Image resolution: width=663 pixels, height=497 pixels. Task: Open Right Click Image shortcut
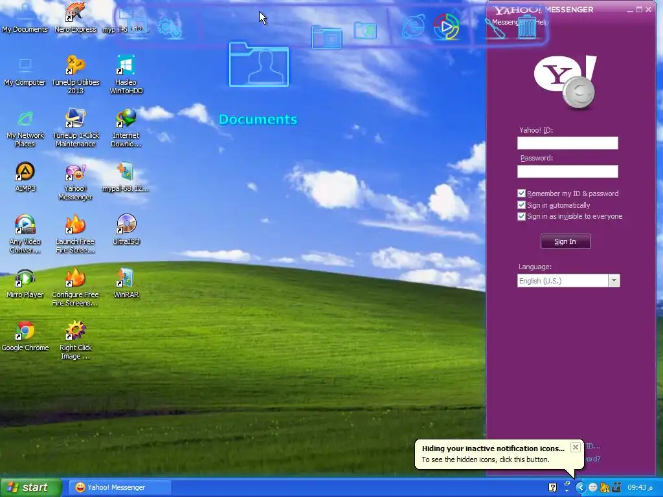(x=75, y=340)
